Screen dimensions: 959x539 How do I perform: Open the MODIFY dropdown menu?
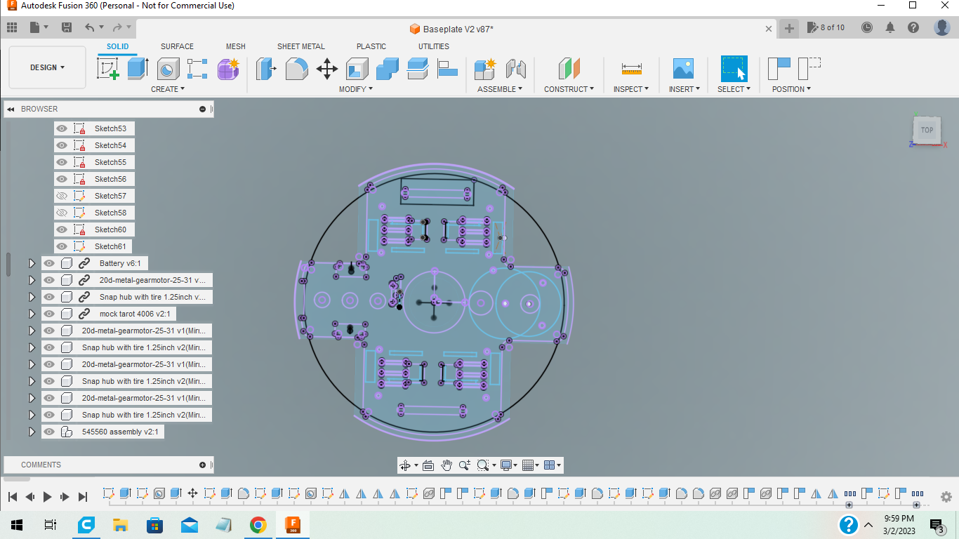[x=356, y=89]
